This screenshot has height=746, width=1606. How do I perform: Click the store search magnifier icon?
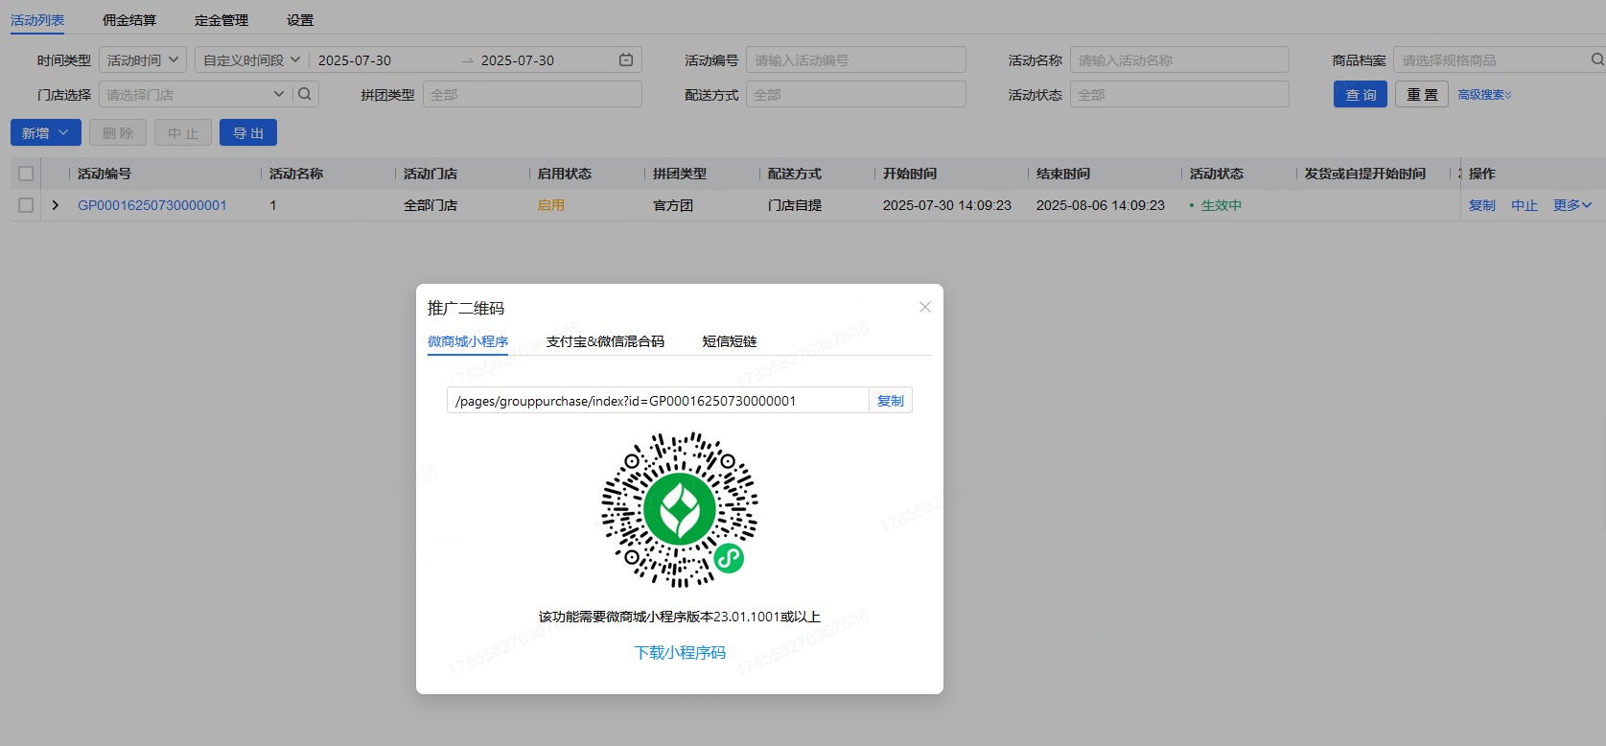(x=305, y=94)
